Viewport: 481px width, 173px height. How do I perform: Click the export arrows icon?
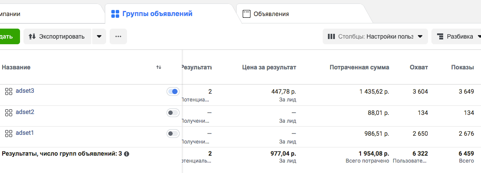point(32,36)
